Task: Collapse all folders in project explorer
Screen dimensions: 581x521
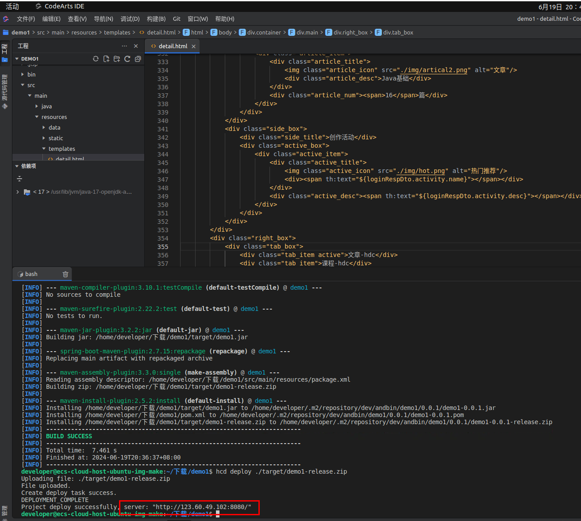Action: pyautogui.click(x=138, y=59)
